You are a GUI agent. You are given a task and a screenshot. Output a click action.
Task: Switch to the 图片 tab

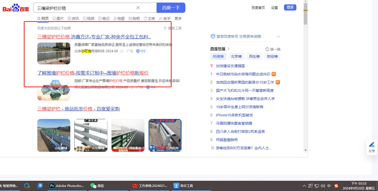[x=58, y=18]
